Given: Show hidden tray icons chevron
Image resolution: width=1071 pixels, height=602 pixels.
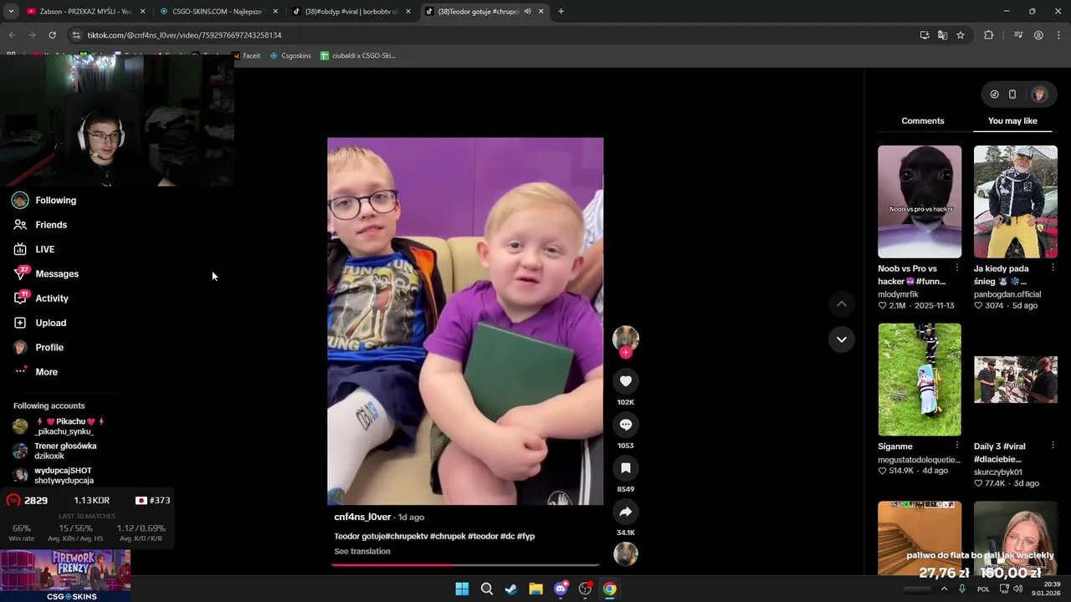Looking at the screenshot, I should click(x=944, y=589).
